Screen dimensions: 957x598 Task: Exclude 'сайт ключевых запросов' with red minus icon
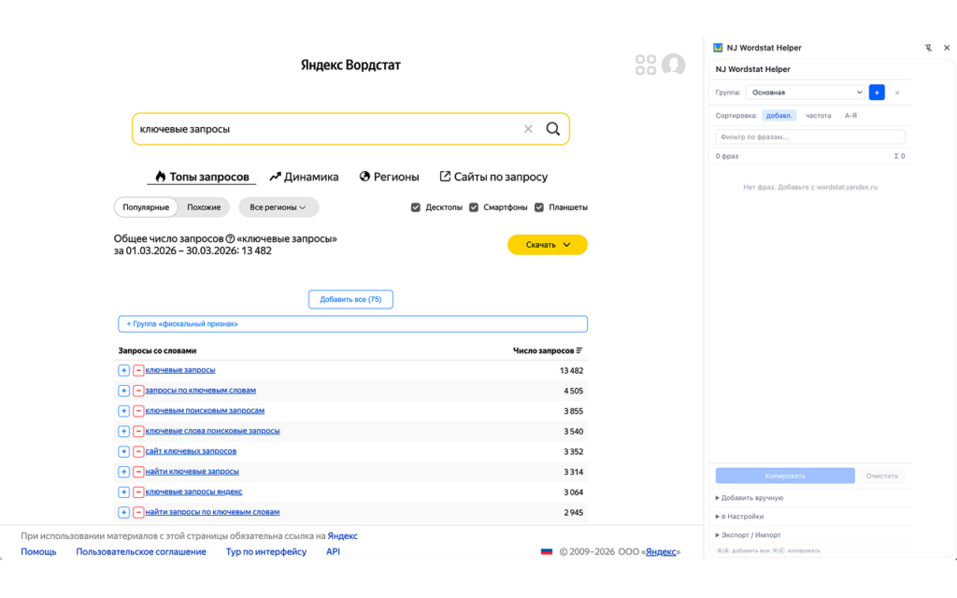click(x=138, y=451)
